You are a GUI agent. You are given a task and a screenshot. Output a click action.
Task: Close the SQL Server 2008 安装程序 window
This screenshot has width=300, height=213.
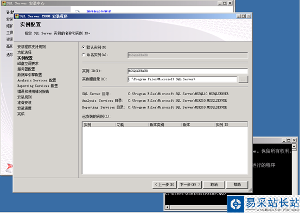[248, 16]
